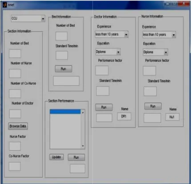Focus Bed Information Standard Time field
Viewport: 193px width, 184px height.
click(62, 56)
